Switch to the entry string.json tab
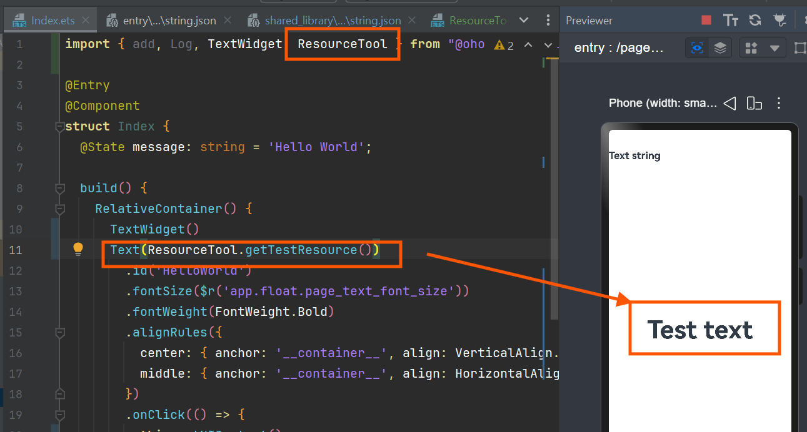807x432 pixels. point(162,21)
